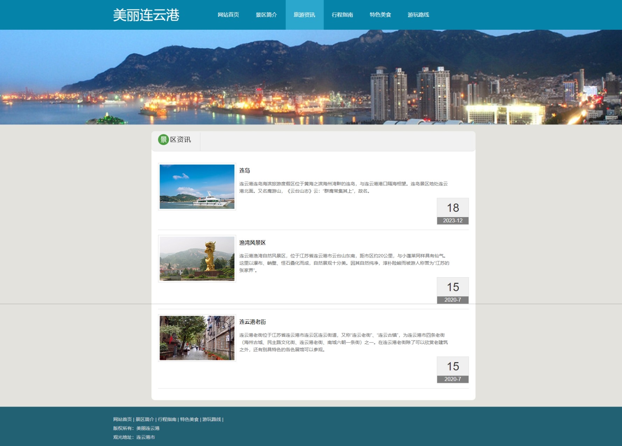This screenshot has height=446, width=622.
Task: Open the 连岛 article title link
Action: click(x=245, y=171)
